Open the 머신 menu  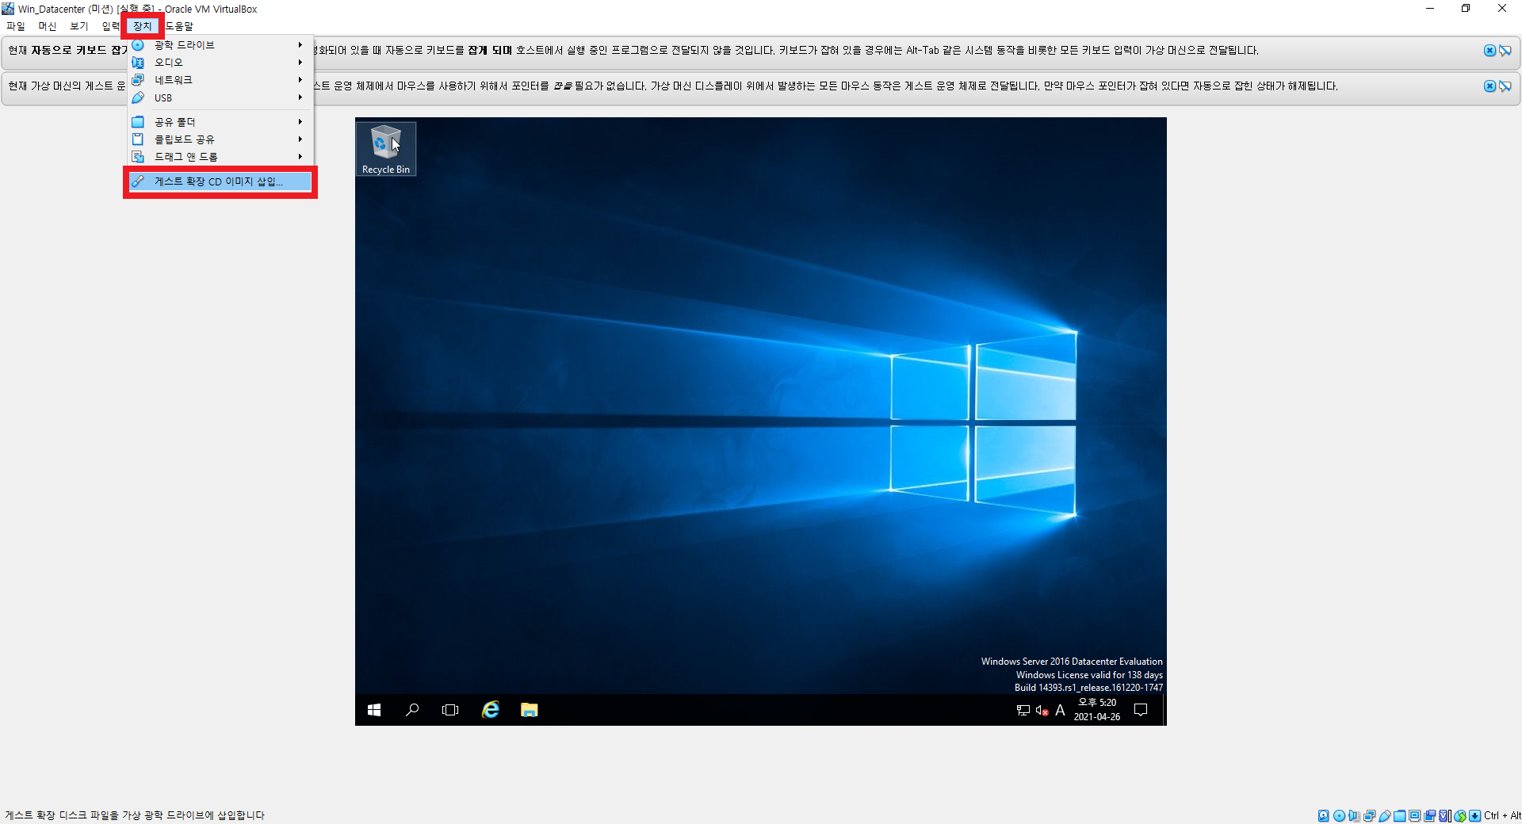point(48,26)
